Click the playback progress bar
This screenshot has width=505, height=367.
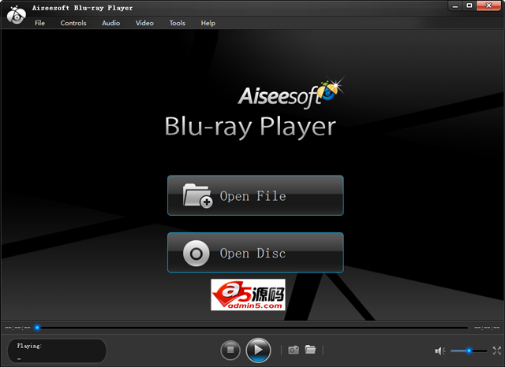tap(252, 328)
